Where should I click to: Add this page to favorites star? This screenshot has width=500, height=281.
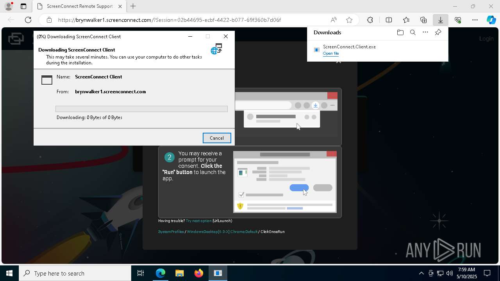(x=349, y=20)
